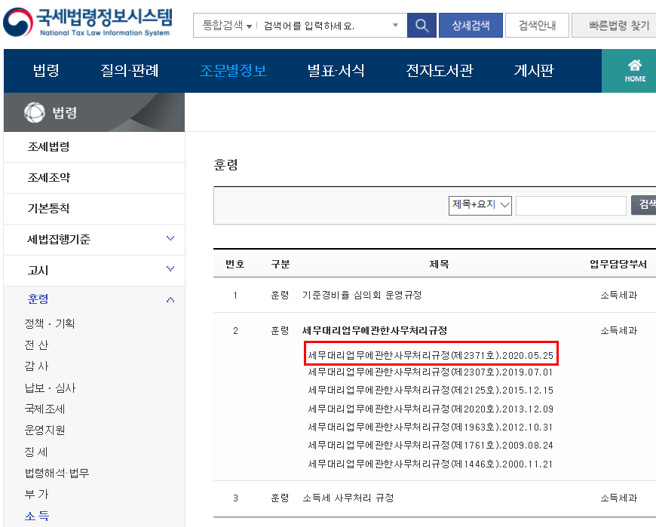Select the 소 득 subcategory
The image size is (656, 527).
pyautogui.click(x=36, y=516)
